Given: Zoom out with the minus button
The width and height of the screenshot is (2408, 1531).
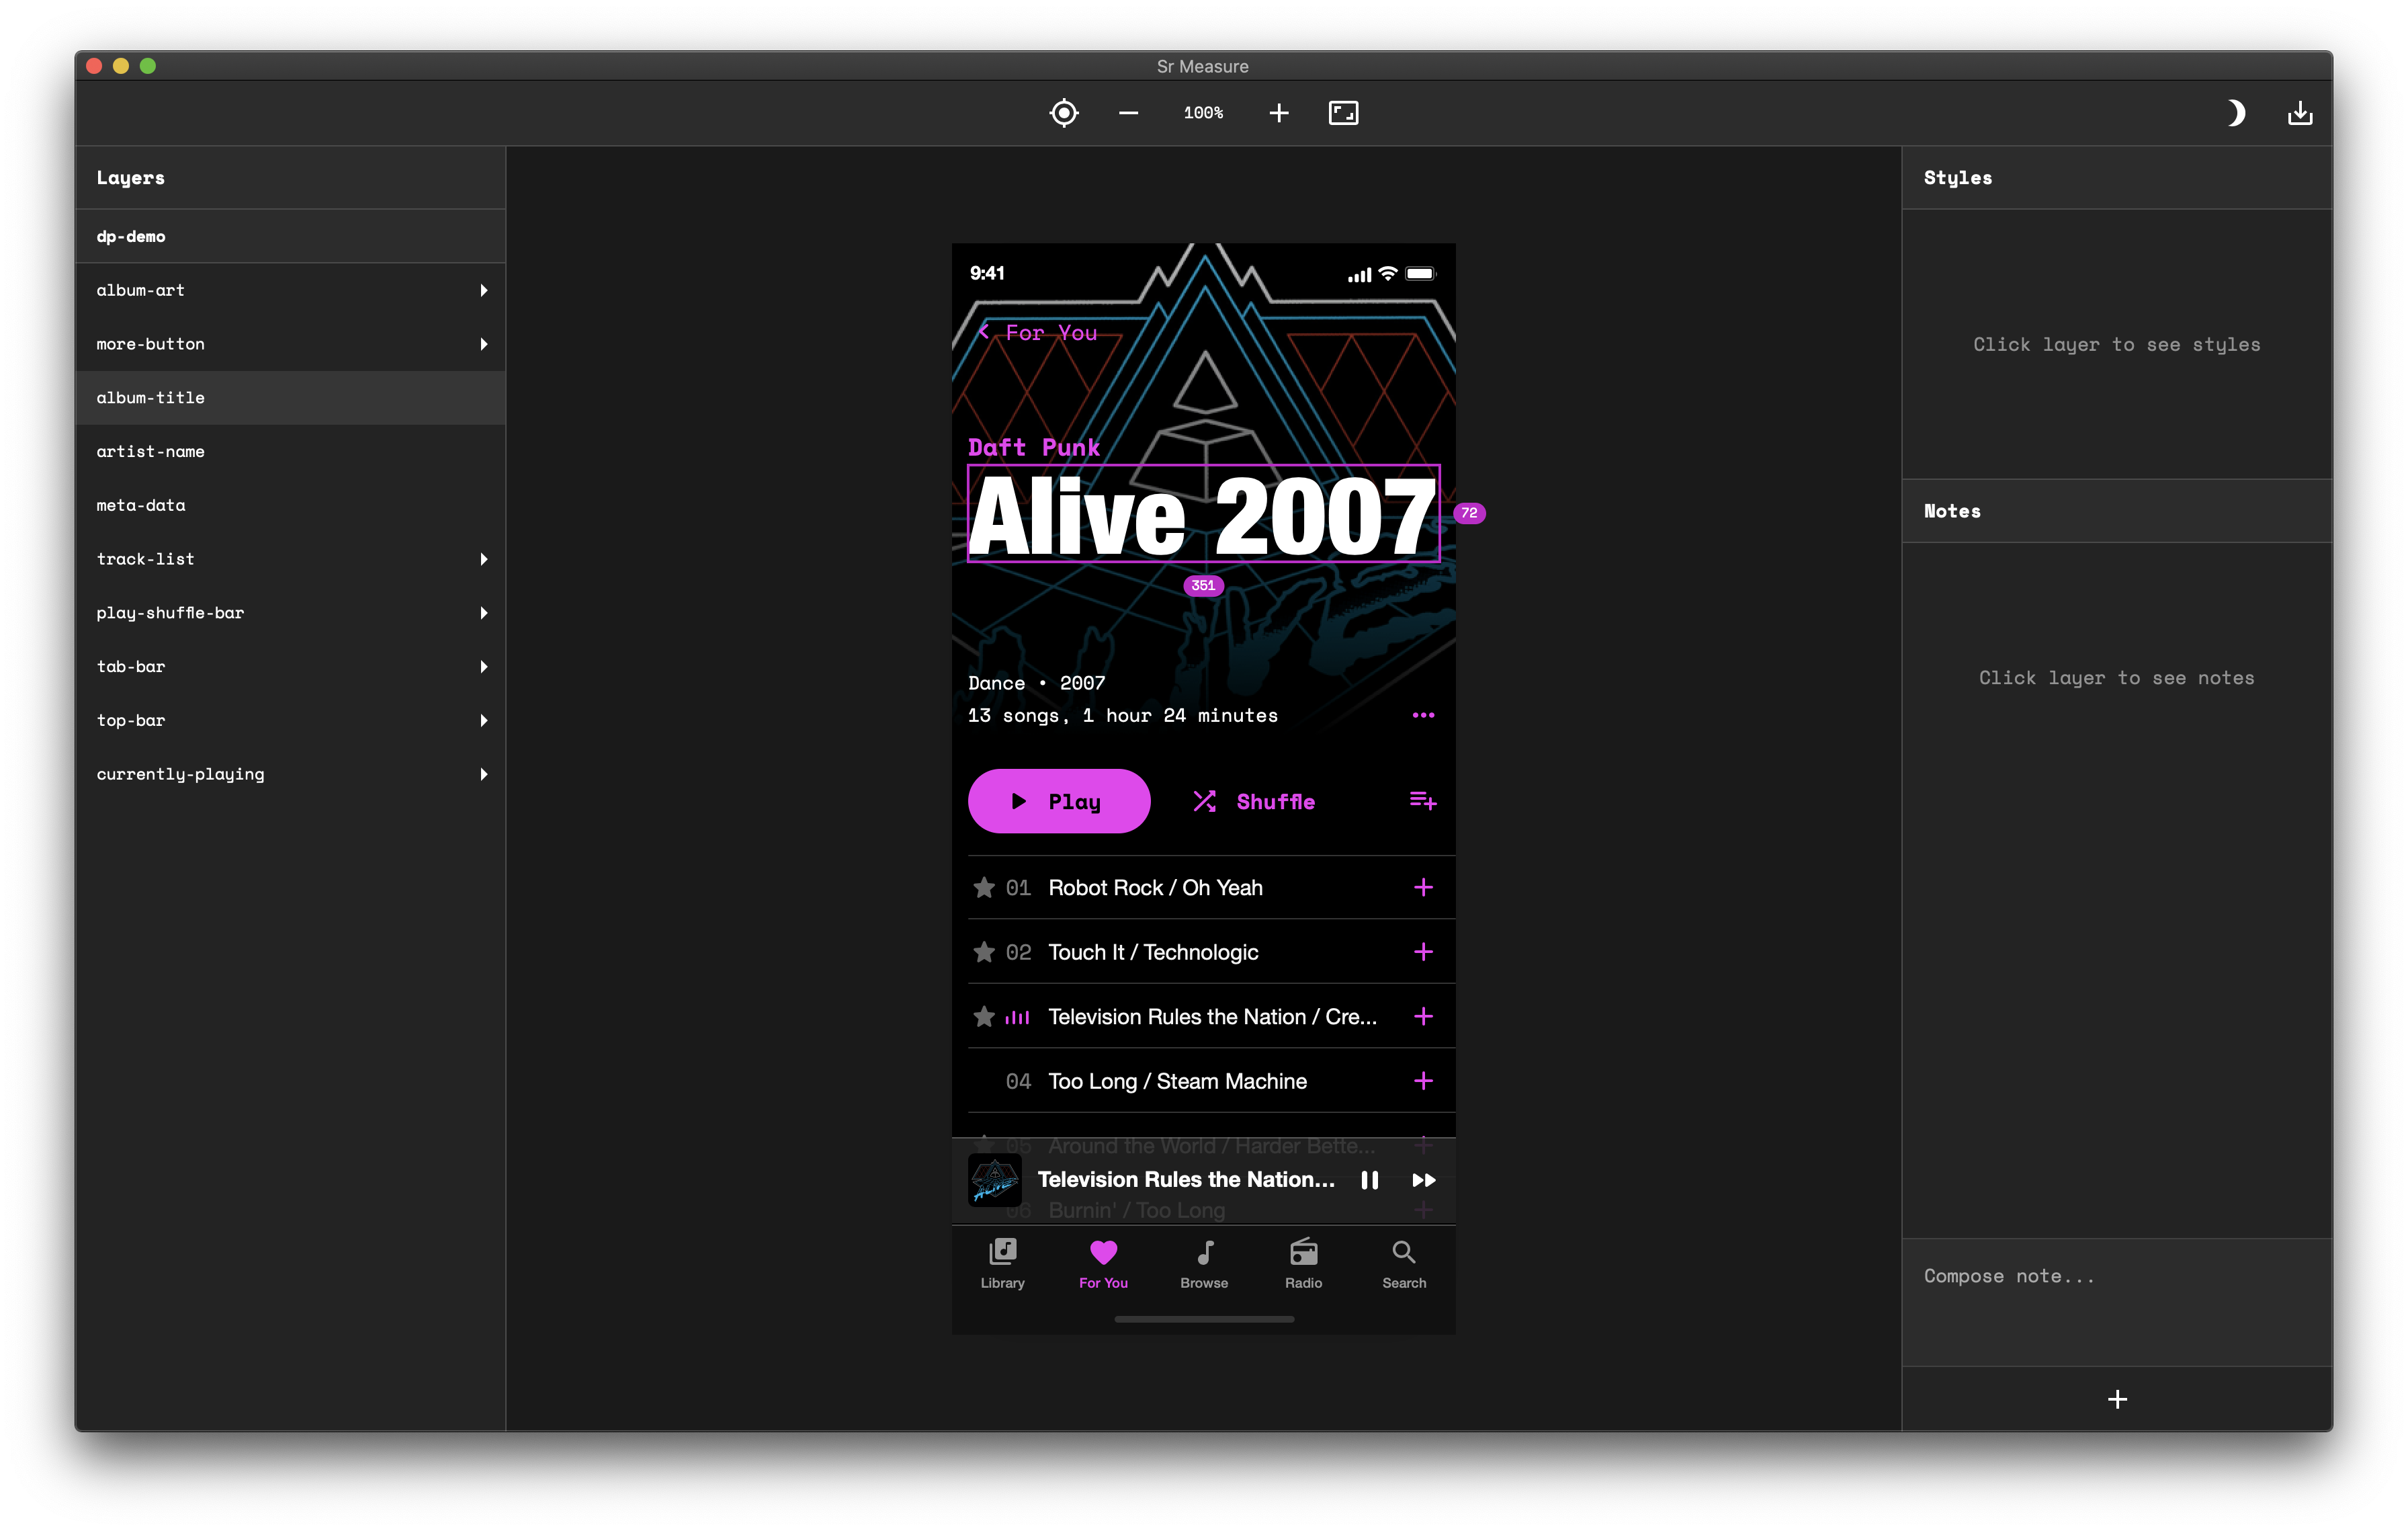Looking at the screenshot, I should tap(1128, 113).
